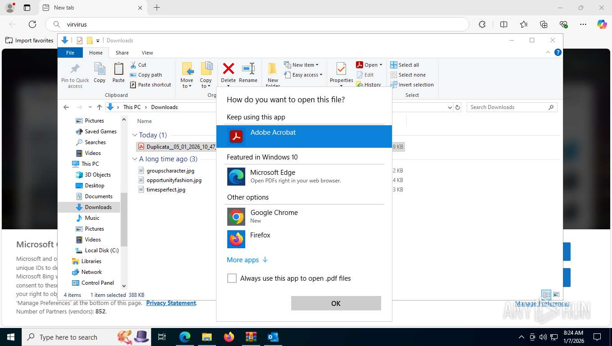The height and width of the screenshot is (346, 612).
Task: Open Control Panel in navigation pane
Action: point(93,283)
